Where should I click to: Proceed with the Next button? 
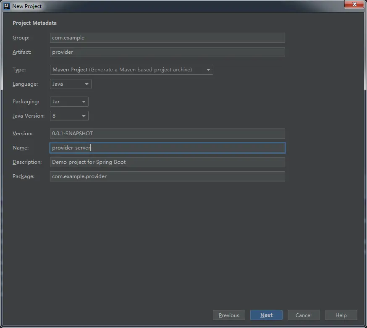(266, 315)
